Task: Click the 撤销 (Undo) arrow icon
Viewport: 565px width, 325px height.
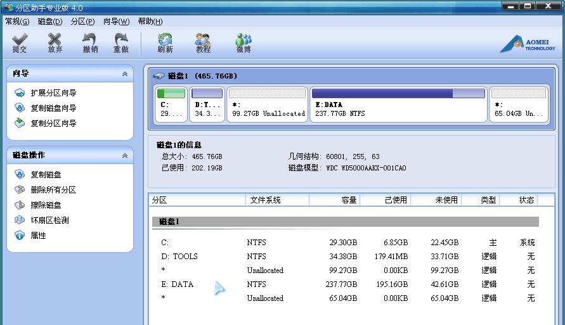Action: 89,39
